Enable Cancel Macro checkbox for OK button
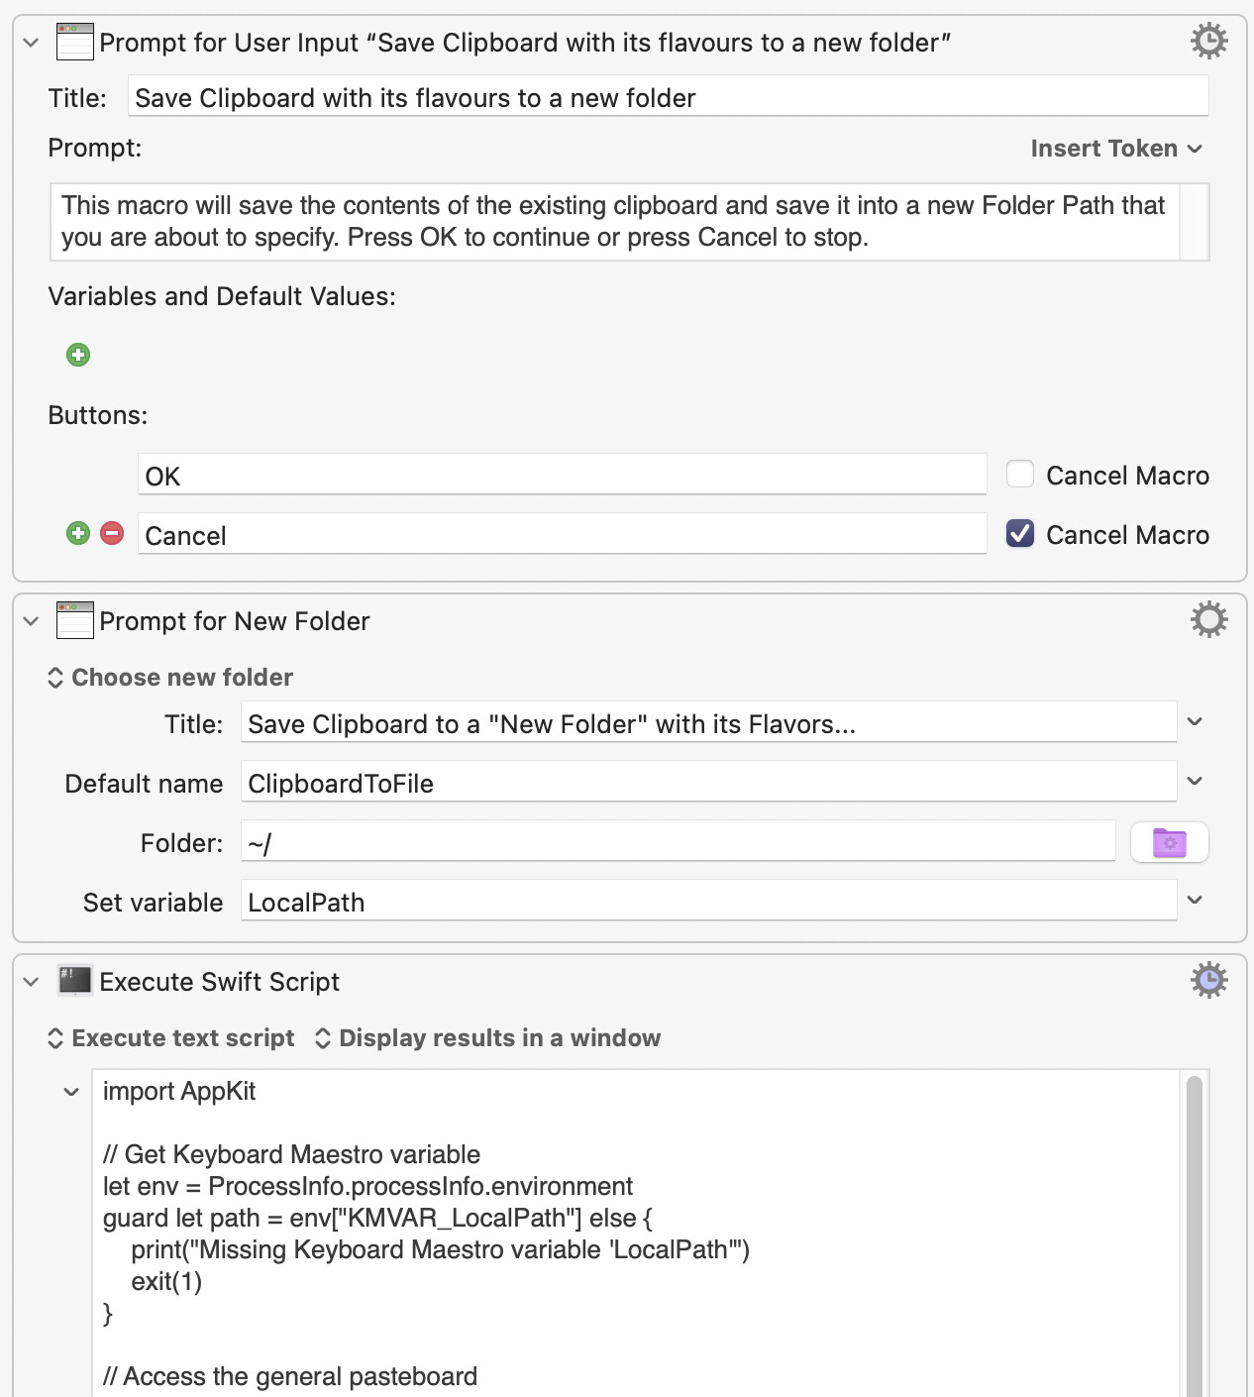The width and height of the screenshot is (1254, 1397). point(1020,475)
